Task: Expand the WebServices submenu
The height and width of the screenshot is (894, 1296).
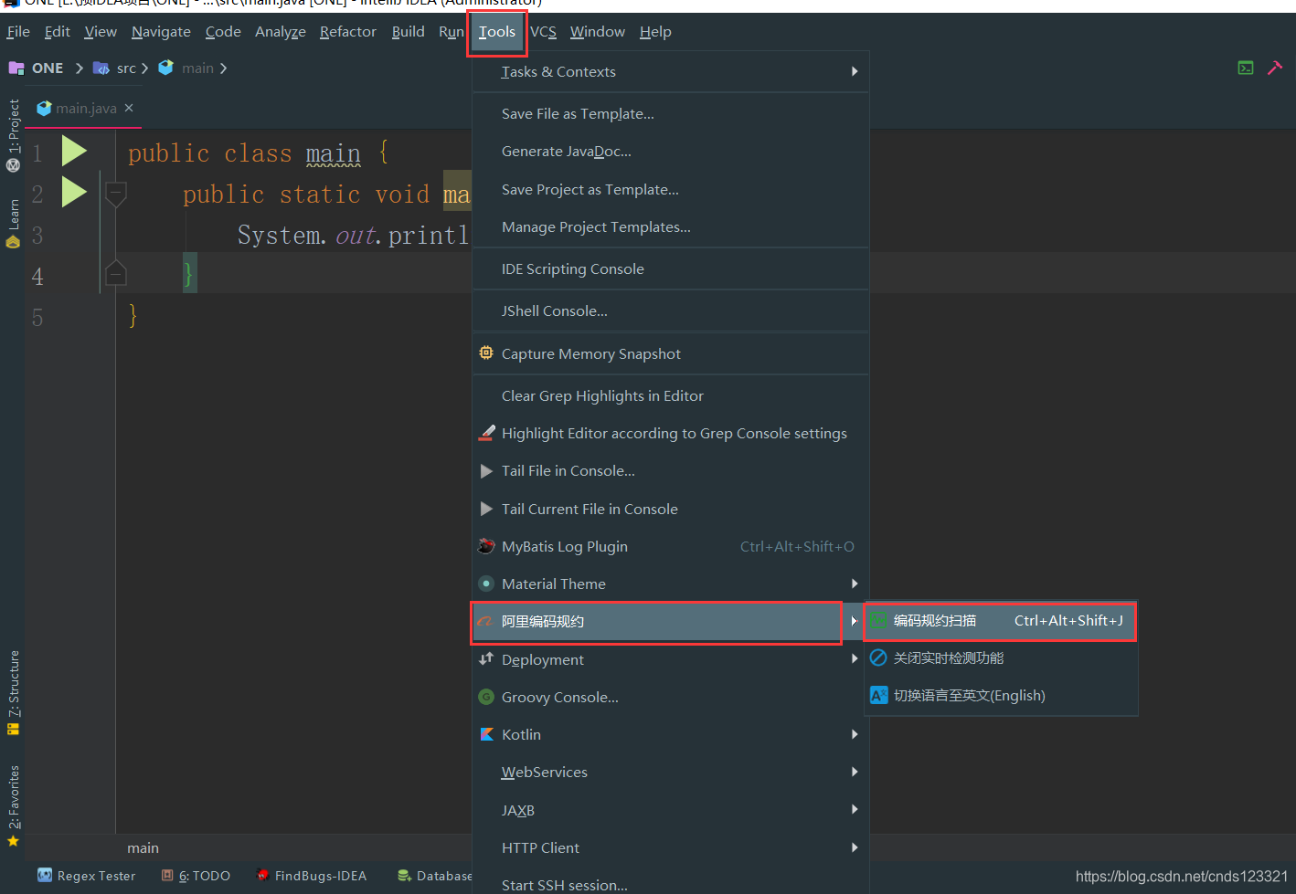Action: (670, 773)
